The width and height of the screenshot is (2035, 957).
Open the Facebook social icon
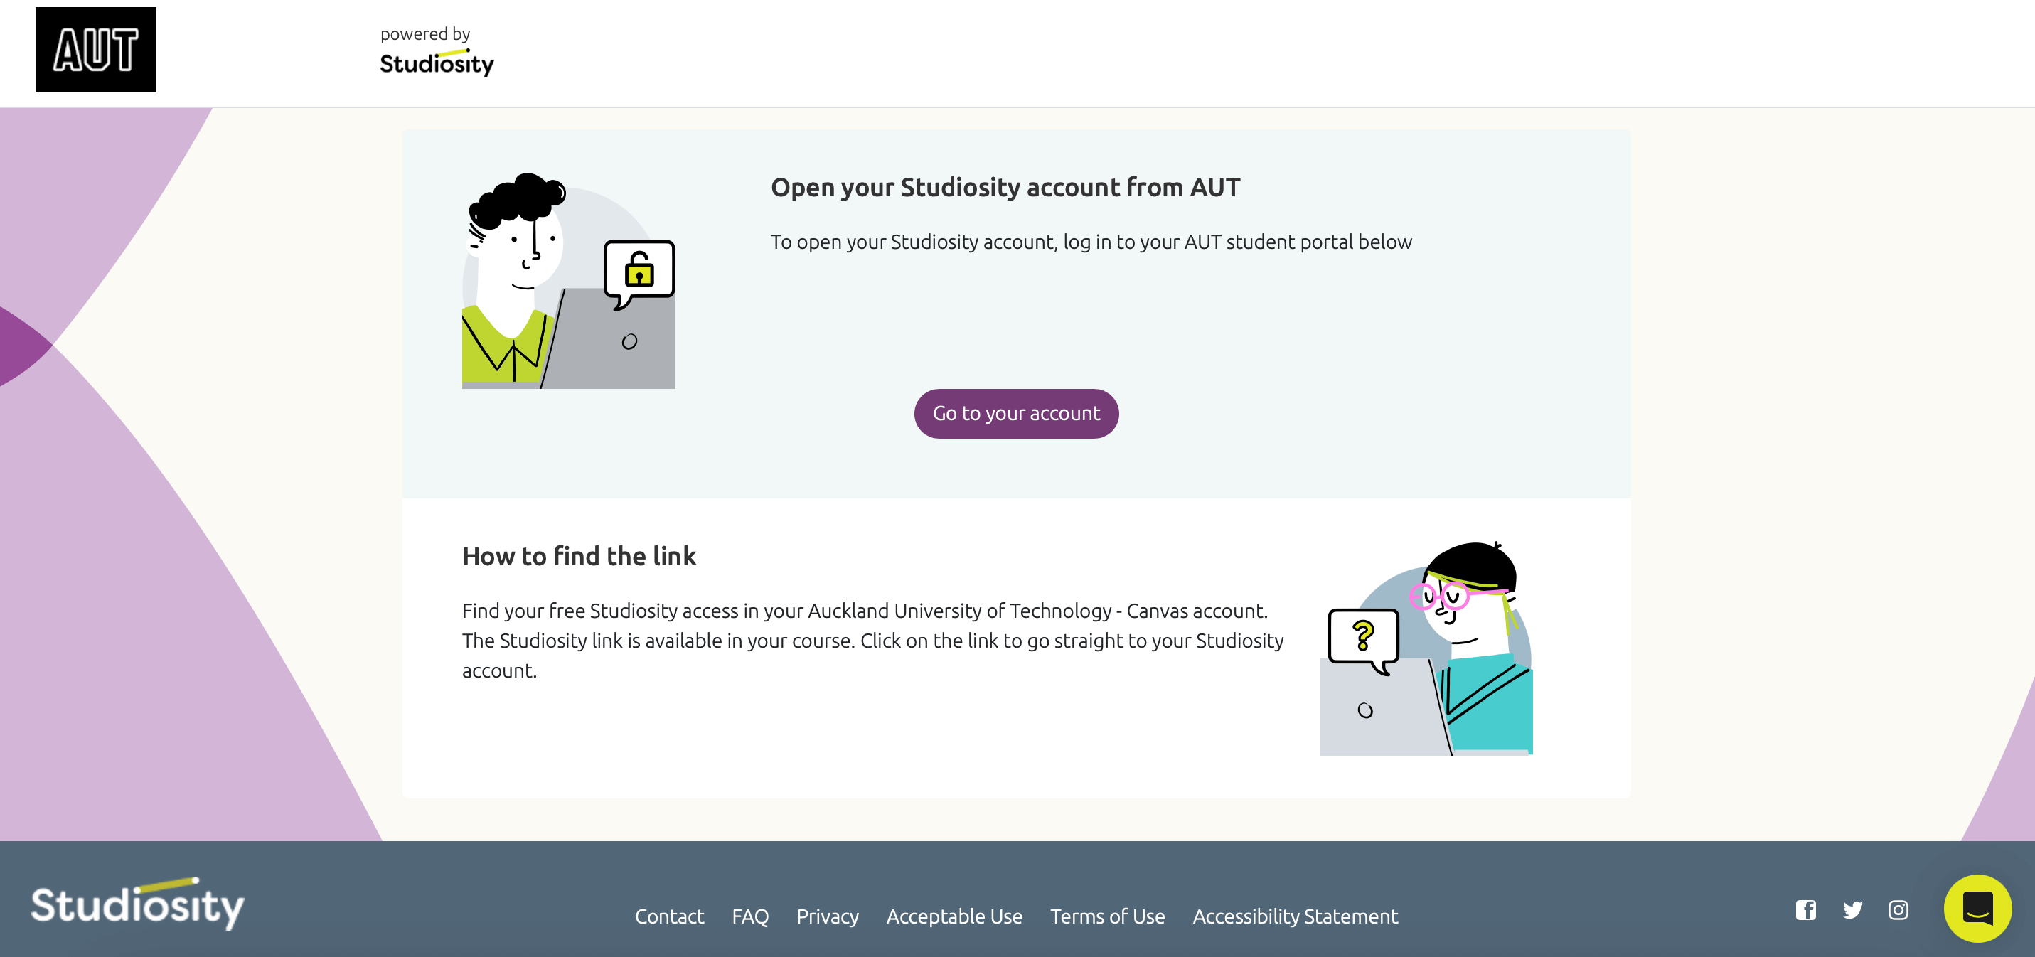click(1805, 909)
